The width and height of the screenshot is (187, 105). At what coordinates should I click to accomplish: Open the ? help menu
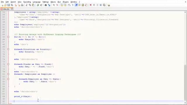(79, 2)
